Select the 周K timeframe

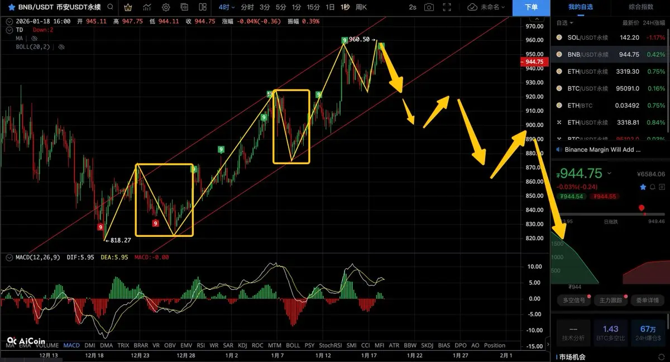361,7
